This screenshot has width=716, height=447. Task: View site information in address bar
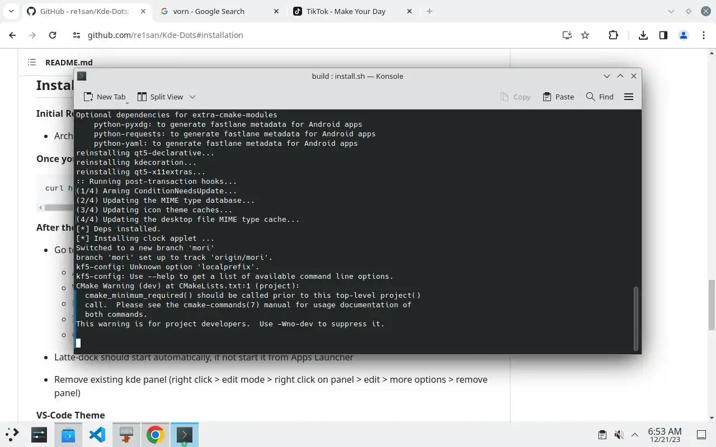coord(77,35)
